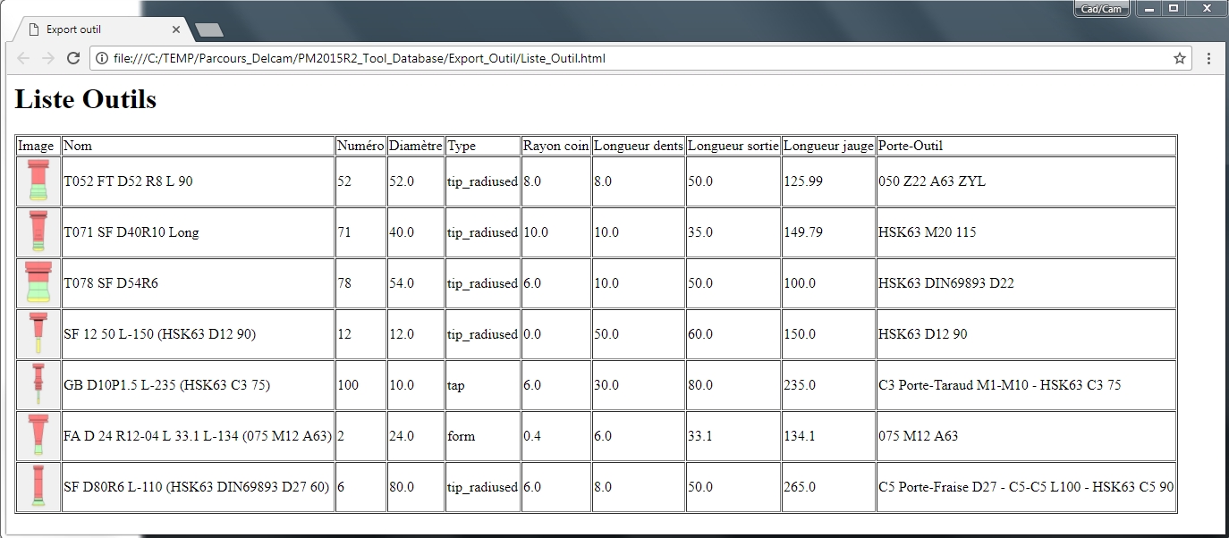Bookmark this page with the star icon
The width and height of the screenshot is (1229, 538).
click(1180, 58)
